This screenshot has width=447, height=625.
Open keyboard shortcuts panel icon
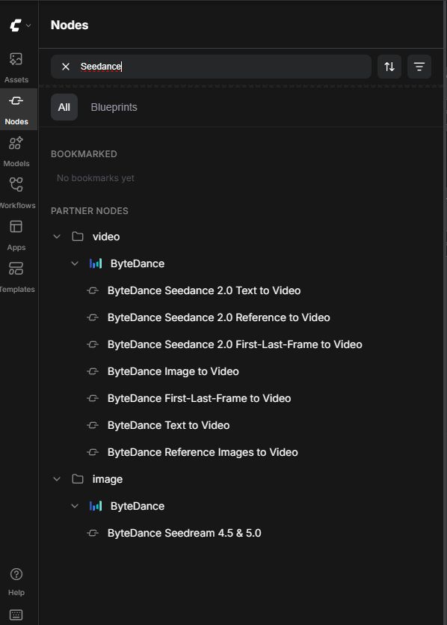16,615
